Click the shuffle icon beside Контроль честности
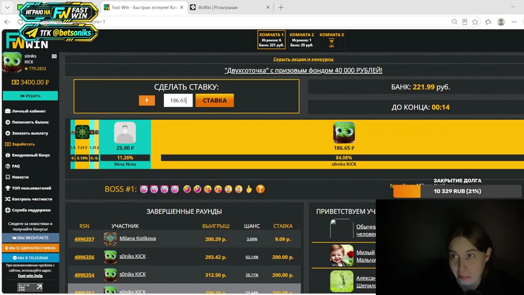The height and width of the screenshot is (295, 524). tap(8, 199)
